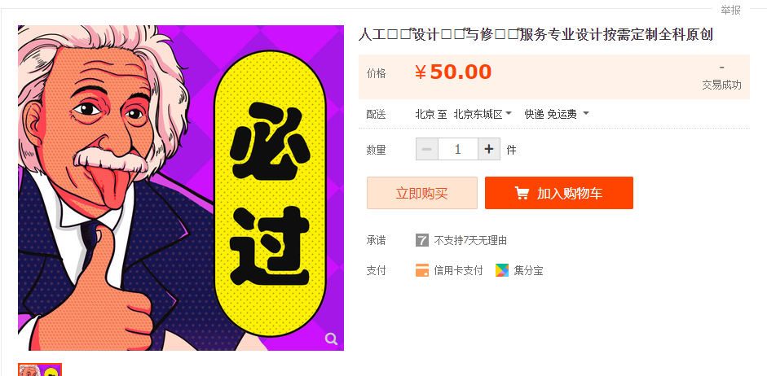This screenshot has height=376, width=767.
Task: Click the shopping cart icon in orange button
Action: tap(522, 194)
